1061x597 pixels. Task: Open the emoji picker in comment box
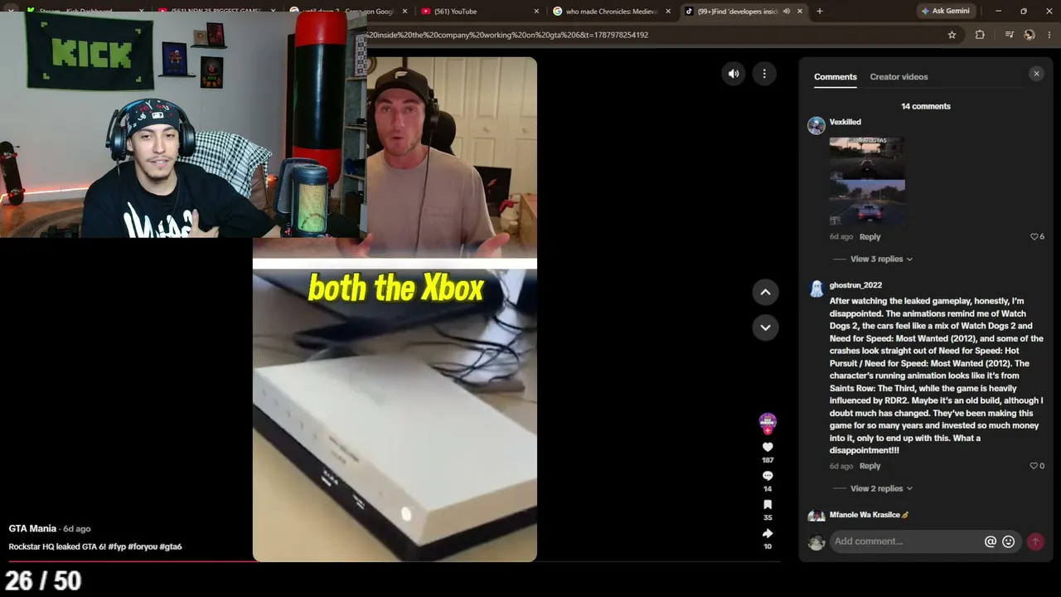(x=1008, y=541)
